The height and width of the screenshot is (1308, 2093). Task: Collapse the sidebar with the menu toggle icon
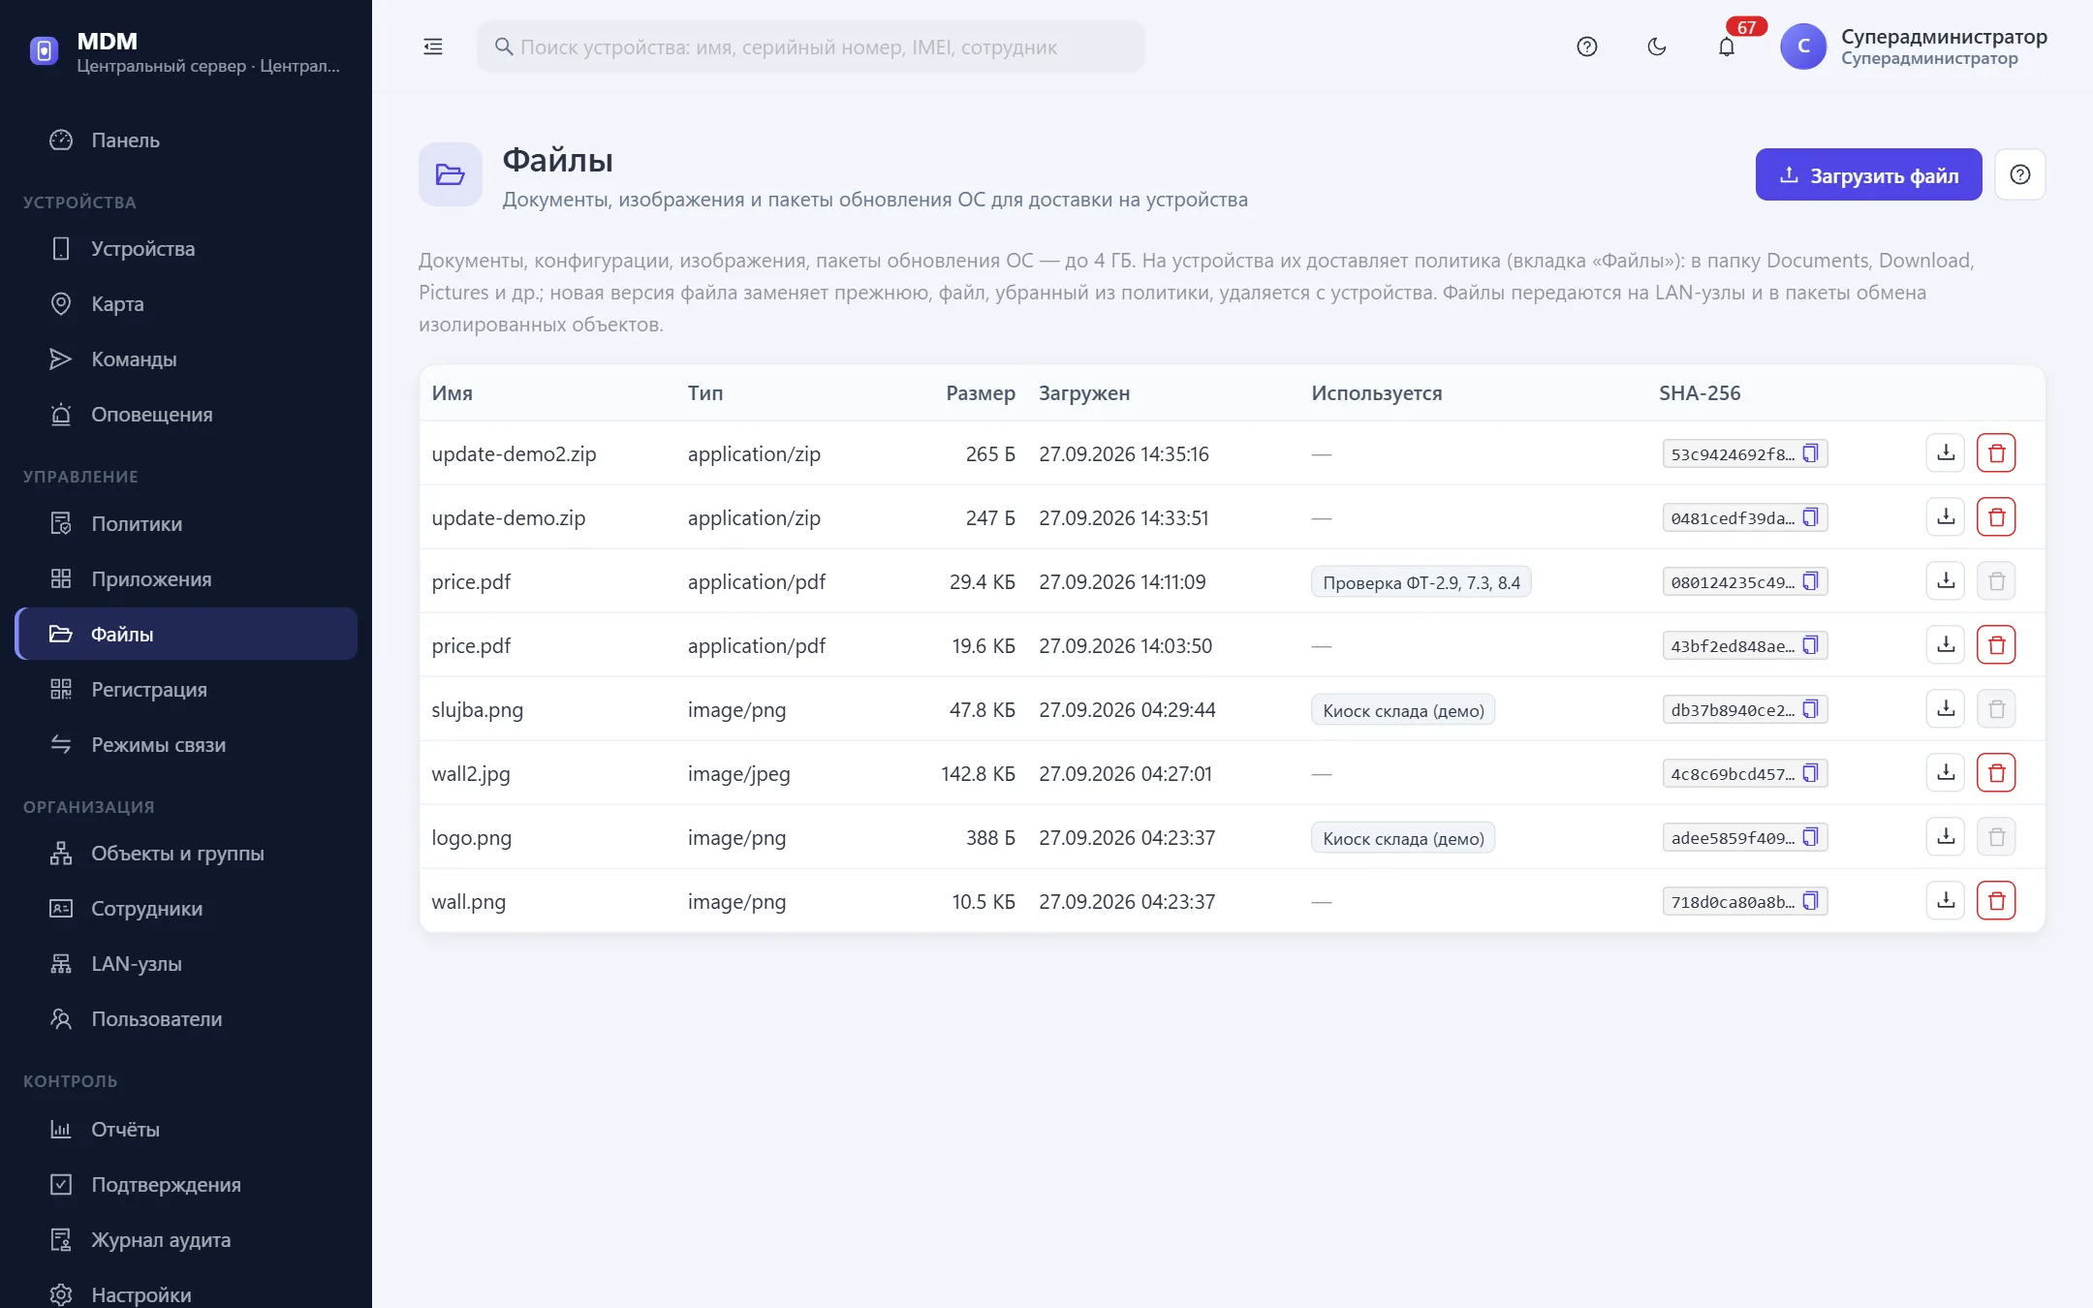tap(432, 47)
